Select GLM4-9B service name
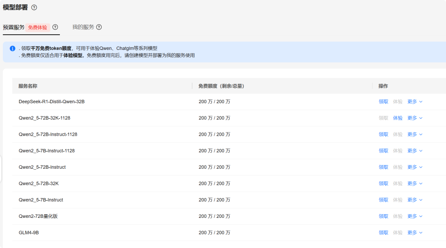 pyautogui.click(x=29, y=233)
